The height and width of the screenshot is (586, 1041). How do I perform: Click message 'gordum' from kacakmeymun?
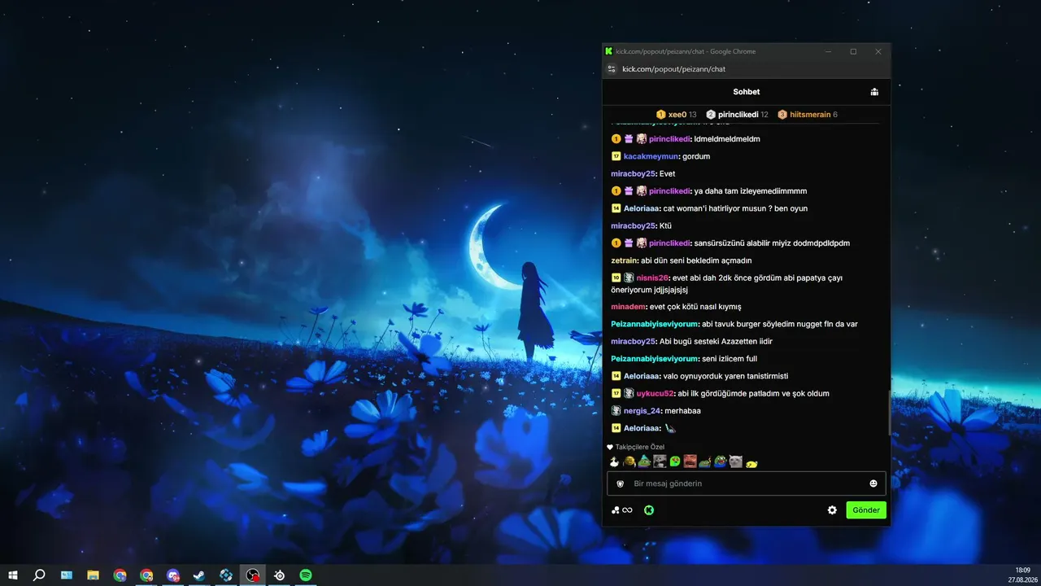[697, 156]
